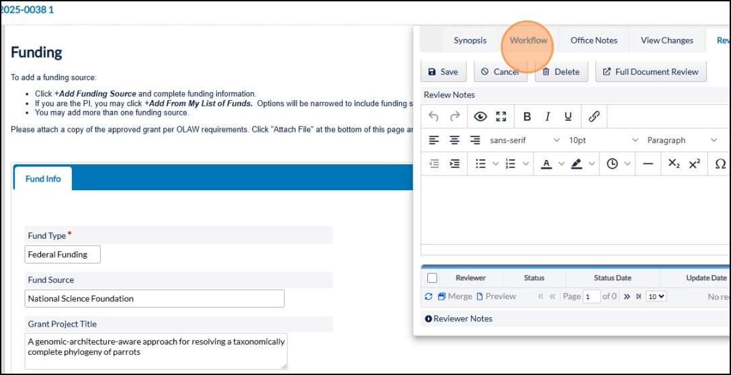Jump to the last page of the table
This screenshot has height=375, width=731.
click(638, 296)
